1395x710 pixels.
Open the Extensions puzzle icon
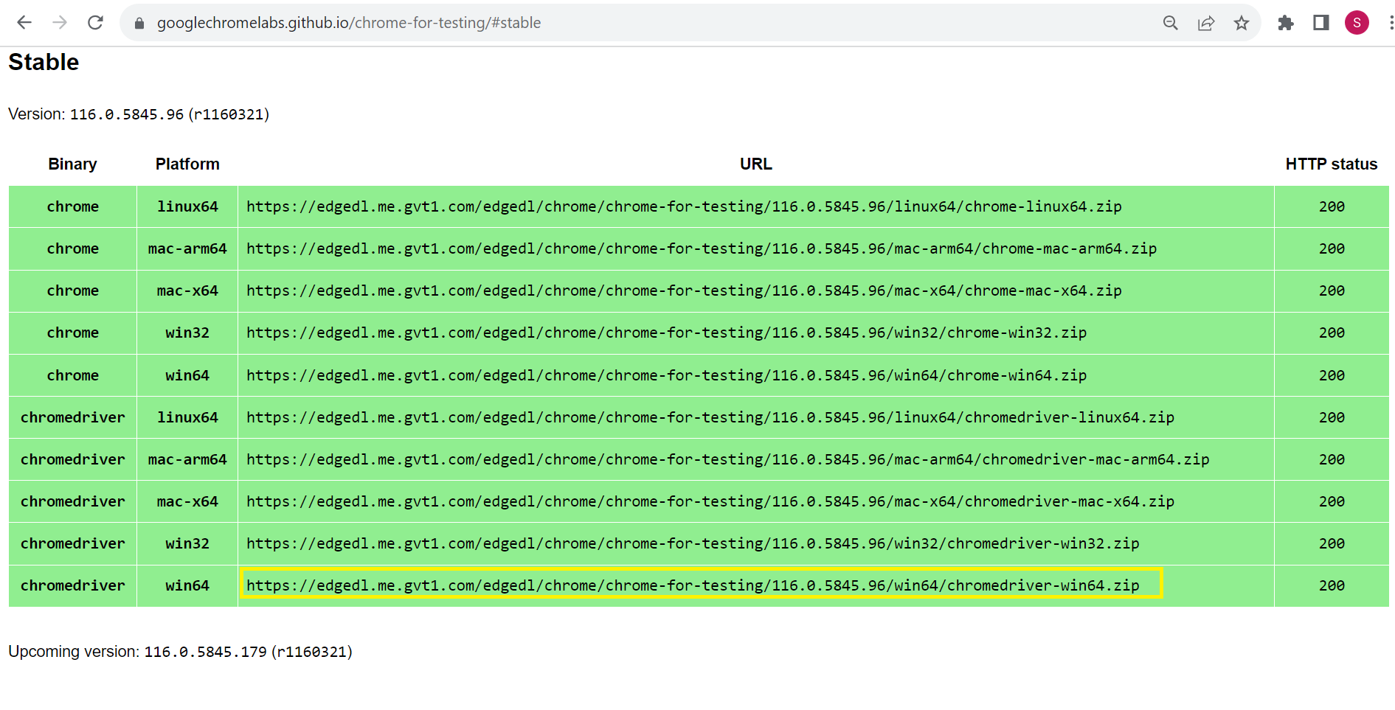click(1286, 23)
